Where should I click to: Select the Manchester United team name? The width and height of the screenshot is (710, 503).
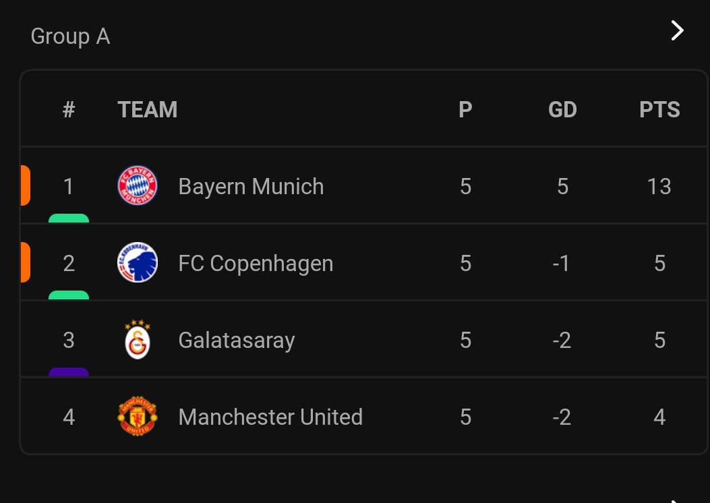pos(270,417)
